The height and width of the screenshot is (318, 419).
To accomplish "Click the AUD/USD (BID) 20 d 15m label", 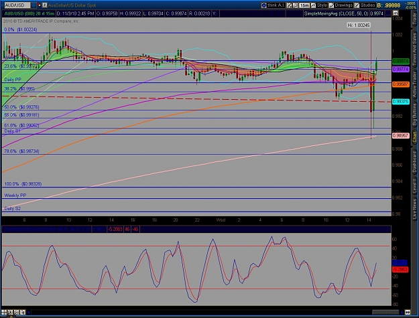I will pos(29,13).
